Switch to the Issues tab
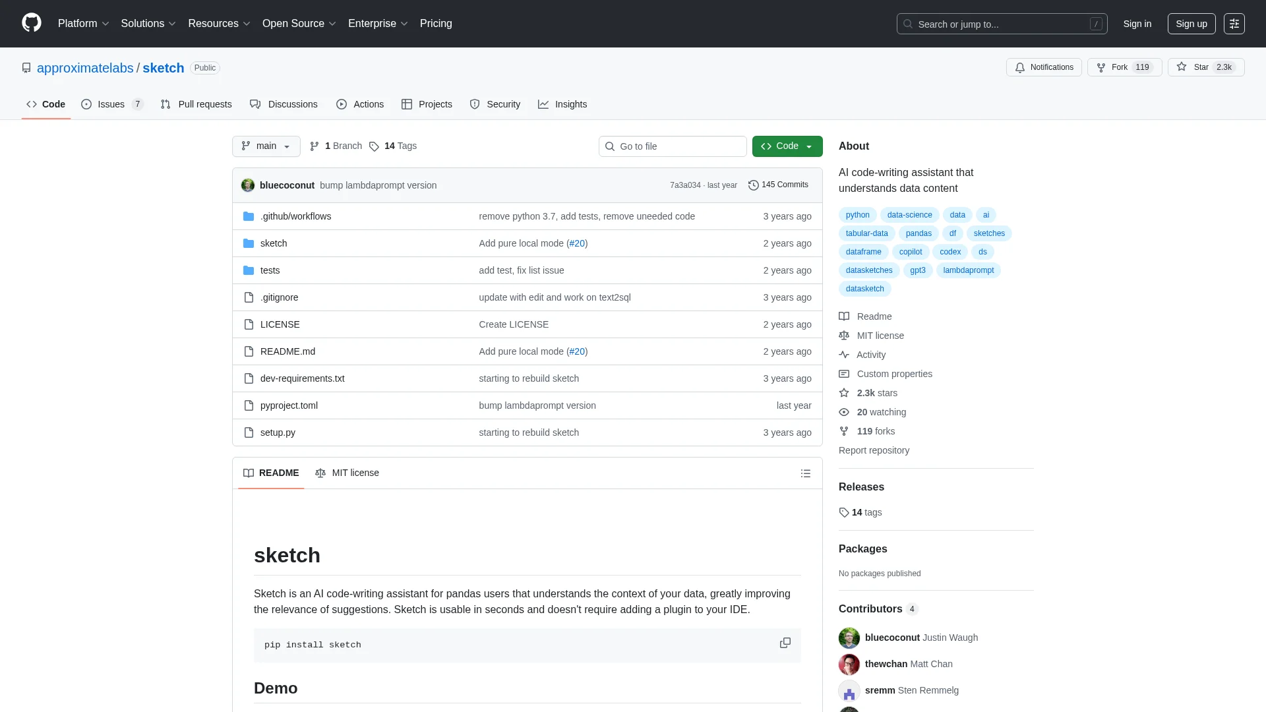 [x=111, y=104]
